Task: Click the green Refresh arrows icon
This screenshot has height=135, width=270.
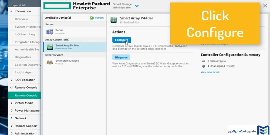Action: (x=92, y=18)
